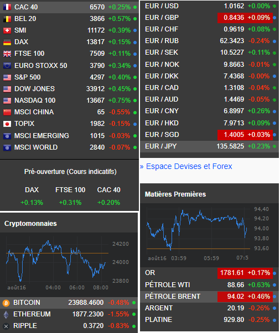Click the blue status dot in PLATINE row
This screenshot has height=333, width=280.
coord(274,320)
